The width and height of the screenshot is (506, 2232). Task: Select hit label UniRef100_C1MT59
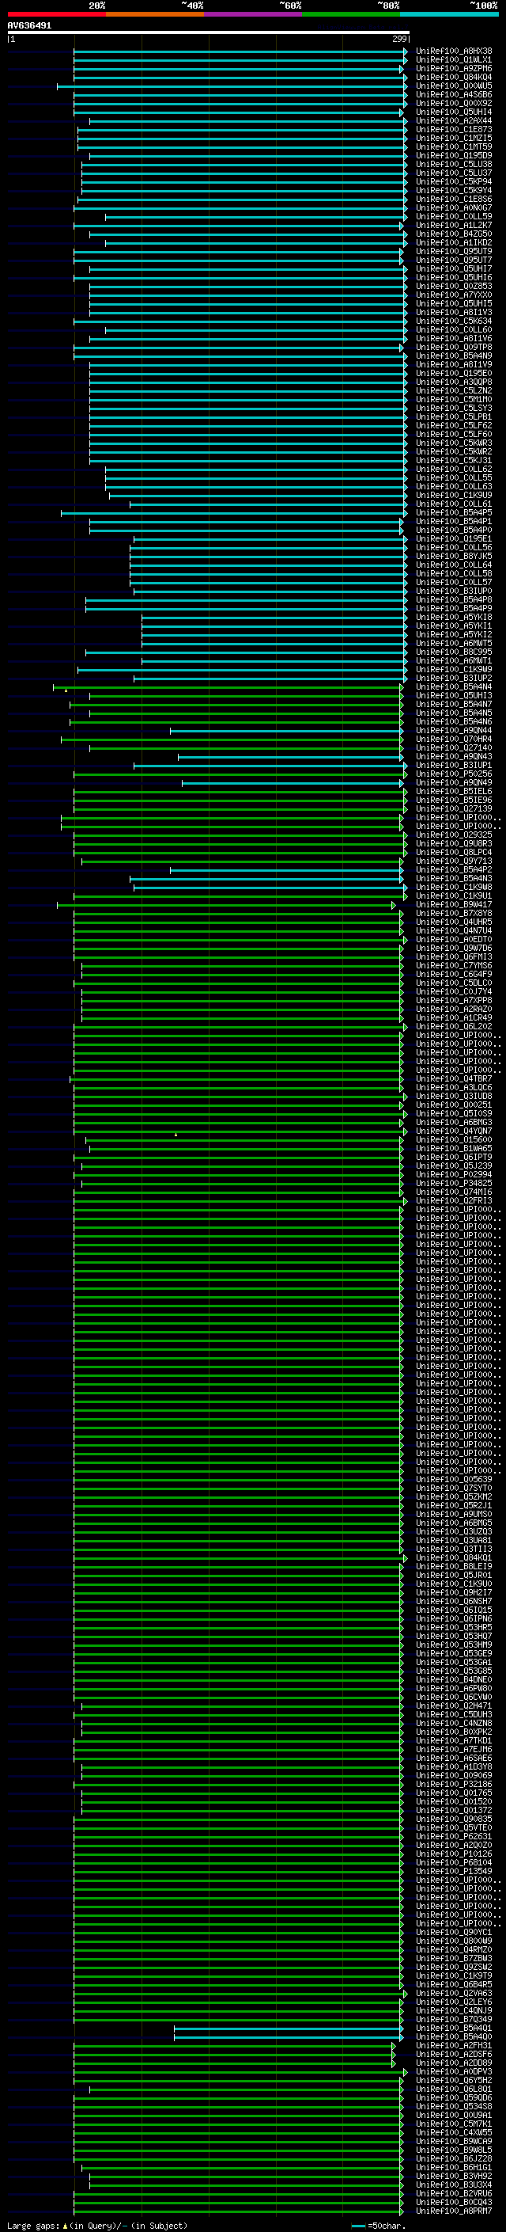tap(453, 146)
